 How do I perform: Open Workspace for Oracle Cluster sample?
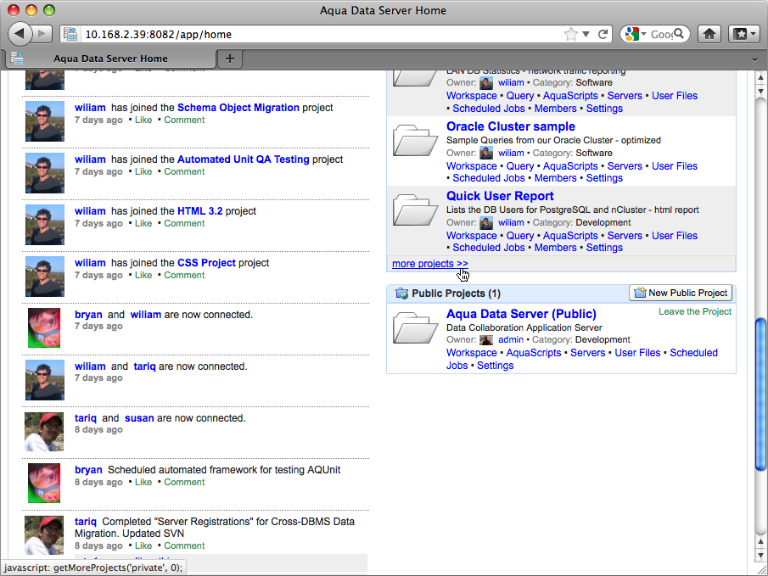pos(471,166)
